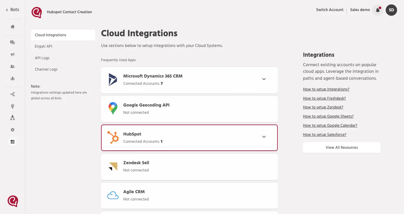
Task: Open How to setup Salesforce link
Action: [x=325, y=135]
